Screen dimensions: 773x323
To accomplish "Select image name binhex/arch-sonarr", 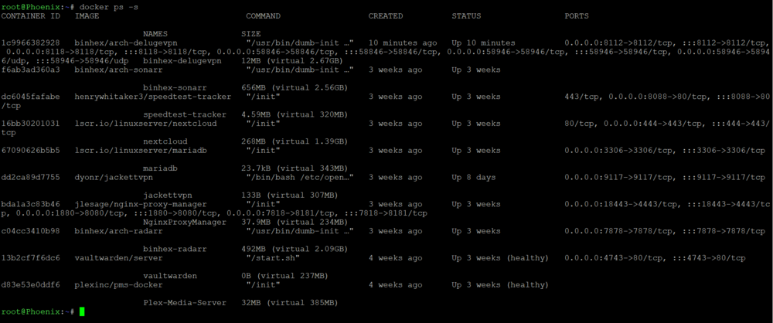I will (x=118, y=70).
